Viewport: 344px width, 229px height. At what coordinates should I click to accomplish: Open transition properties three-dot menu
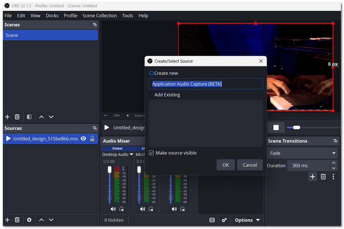tap(333, 177)
